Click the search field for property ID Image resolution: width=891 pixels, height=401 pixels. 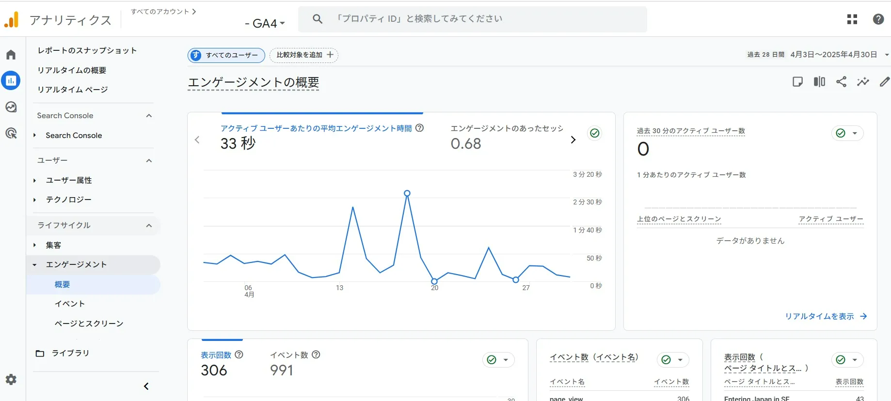473,19
